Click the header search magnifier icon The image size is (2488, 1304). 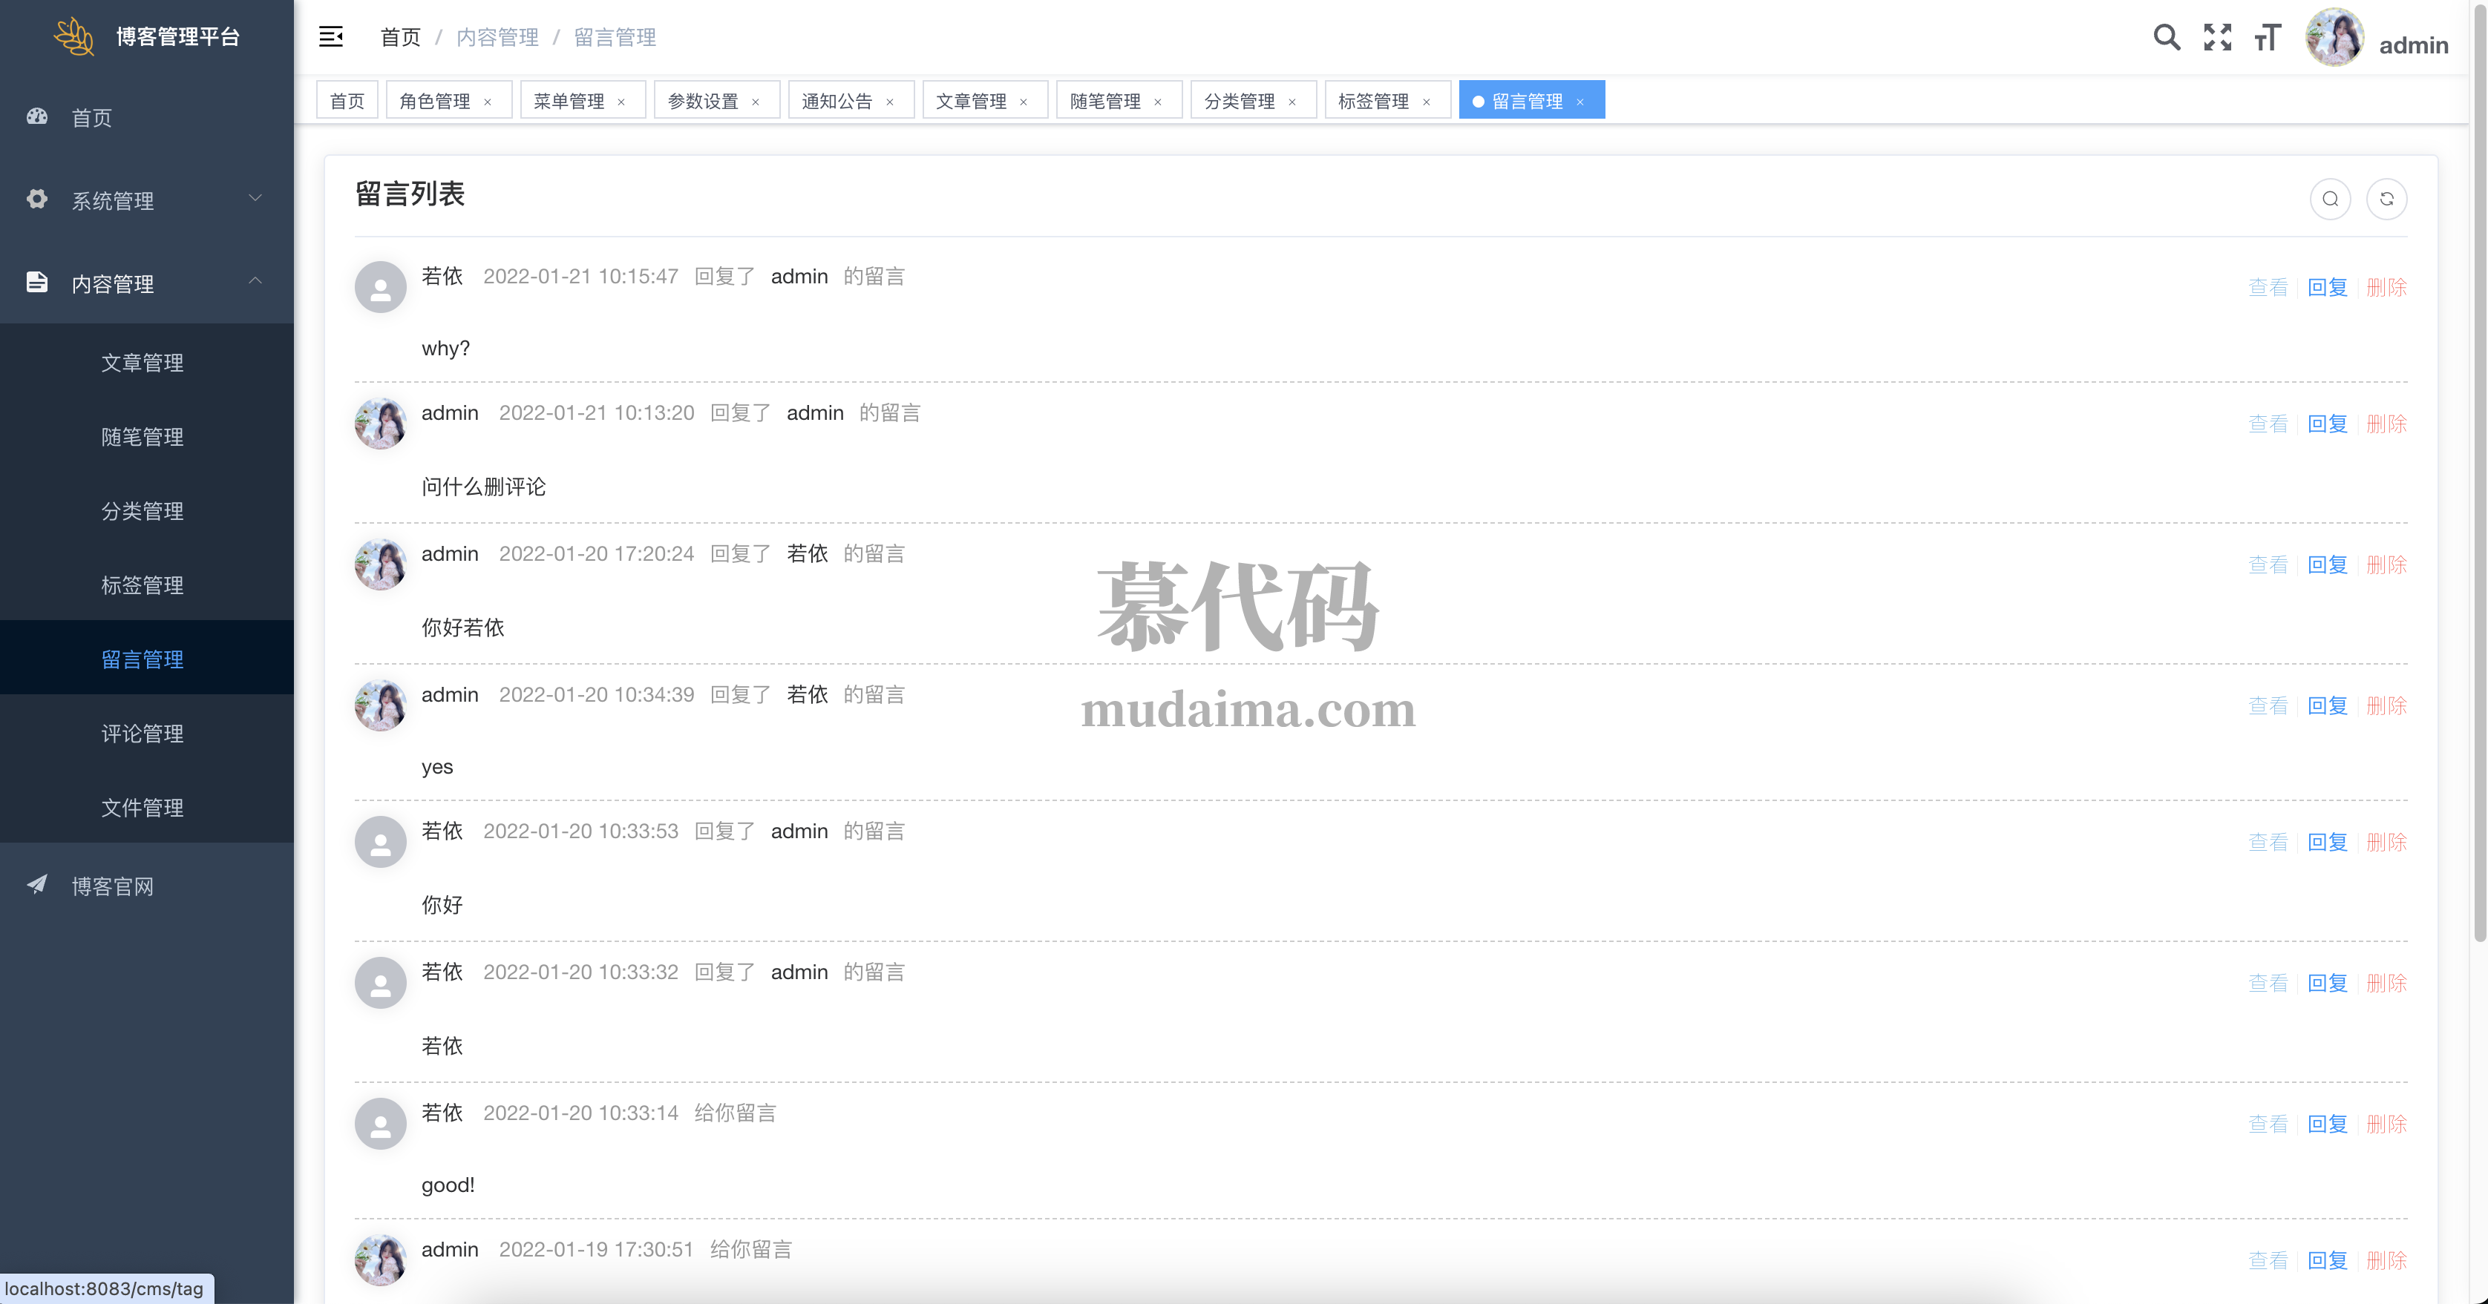tap(2167, 38)
